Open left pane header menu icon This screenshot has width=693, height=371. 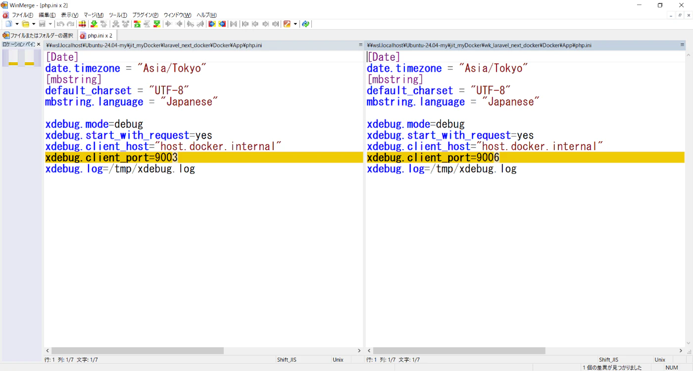[x=361, y=45]
